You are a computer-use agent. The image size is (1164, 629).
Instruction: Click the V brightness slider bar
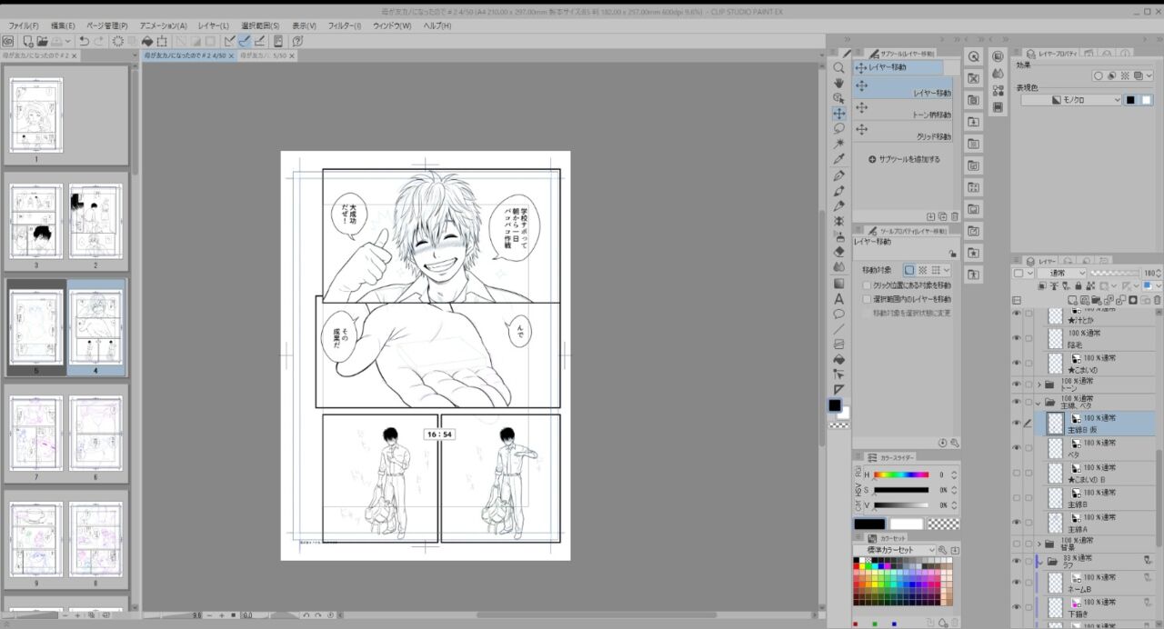click(x=901, y=504)
